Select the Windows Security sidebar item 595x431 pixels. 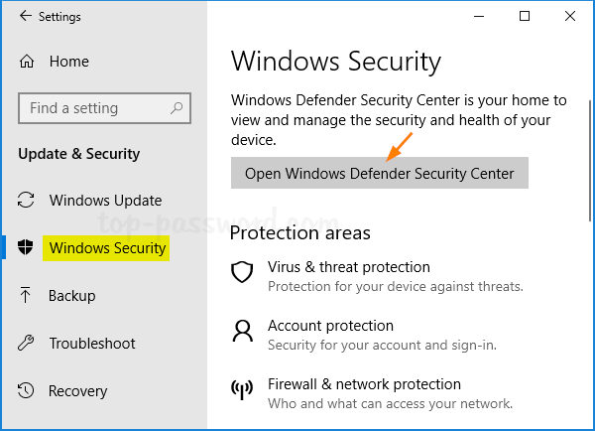[x=107, y=248]
